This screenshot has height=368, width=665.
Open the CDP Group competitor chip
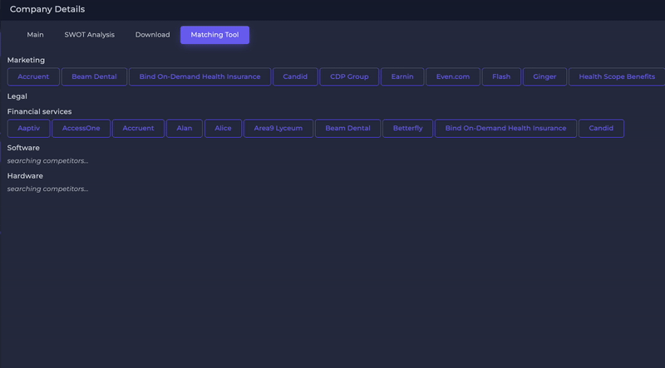point(349,76)
